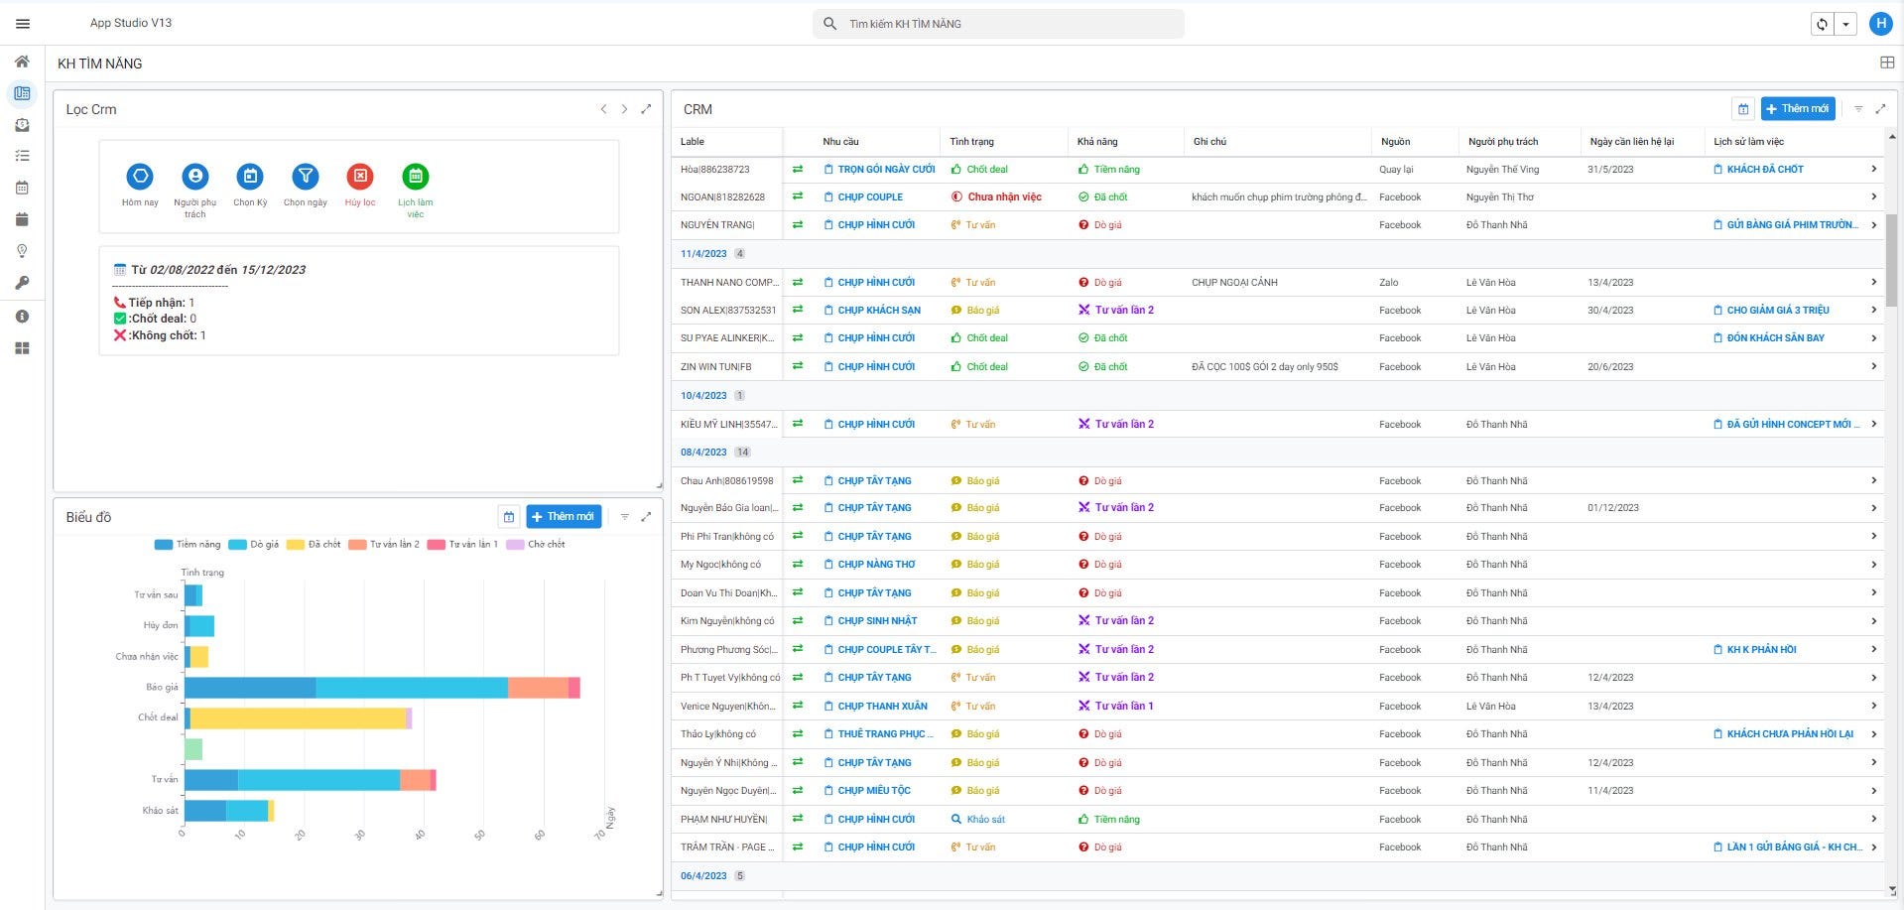Click the Chọn ngày funnel icon
The height and width of the screenshot is (910, 1904).
click(306, 177)
